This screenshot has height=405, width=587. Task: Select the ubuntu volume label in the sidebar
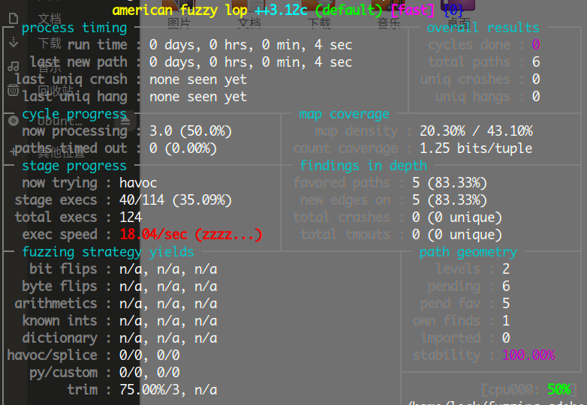[59, 121]
